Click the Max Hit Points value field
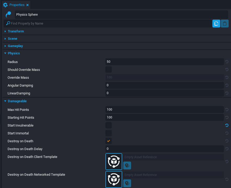This screenshot has width=231, height=188. pyautogui.click(x=165, y=110)
